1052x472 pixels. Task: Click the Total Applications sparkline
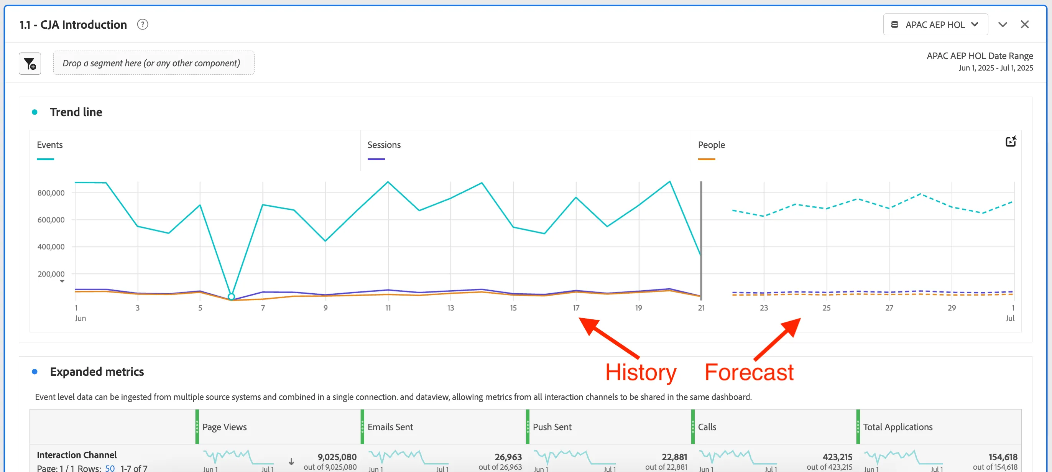click(904, 457)
